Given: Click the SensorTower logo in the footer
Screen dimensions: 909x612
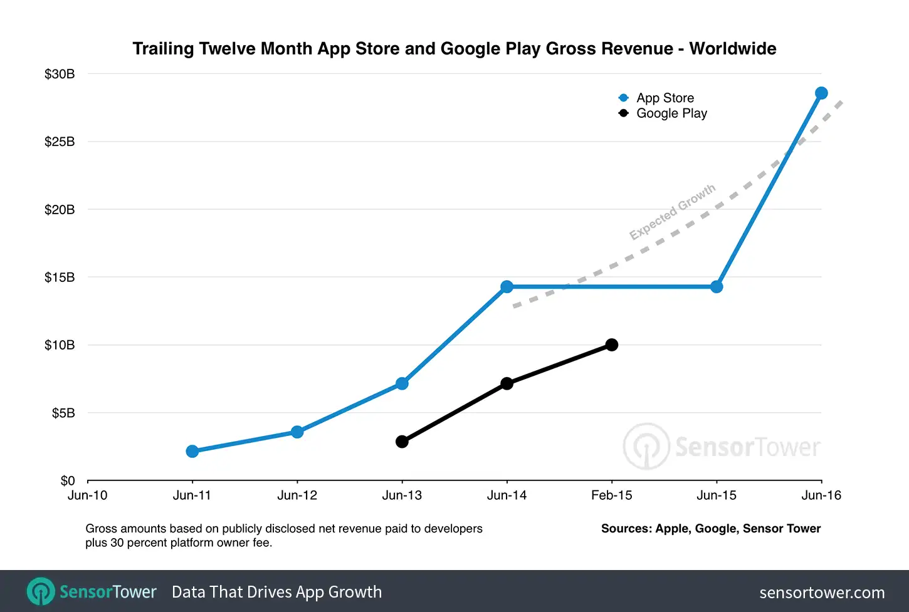Looking at the screenshot, I should point(91,591).
